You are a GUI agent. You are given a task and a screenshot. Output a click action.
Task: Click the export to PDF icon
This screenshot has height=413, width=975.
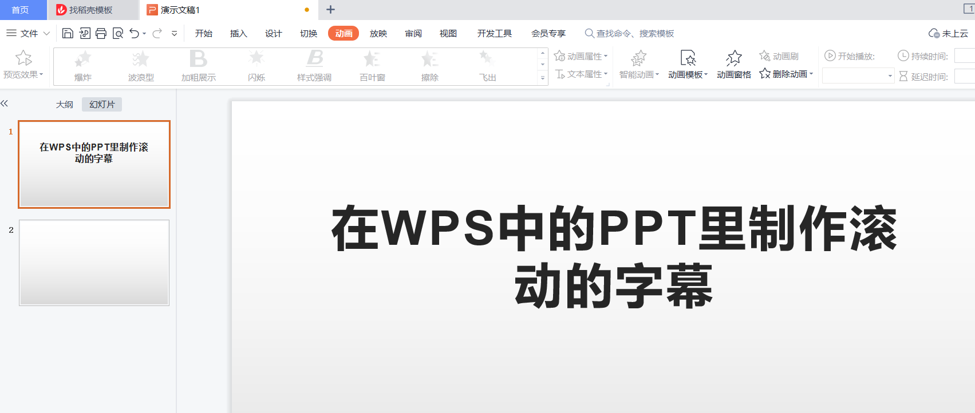[85, 33]
